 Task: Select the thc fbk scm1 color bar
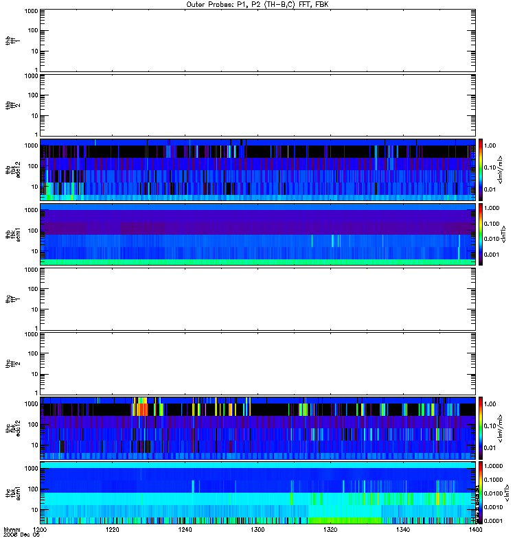pyautogui.click(x=481, y=493)
